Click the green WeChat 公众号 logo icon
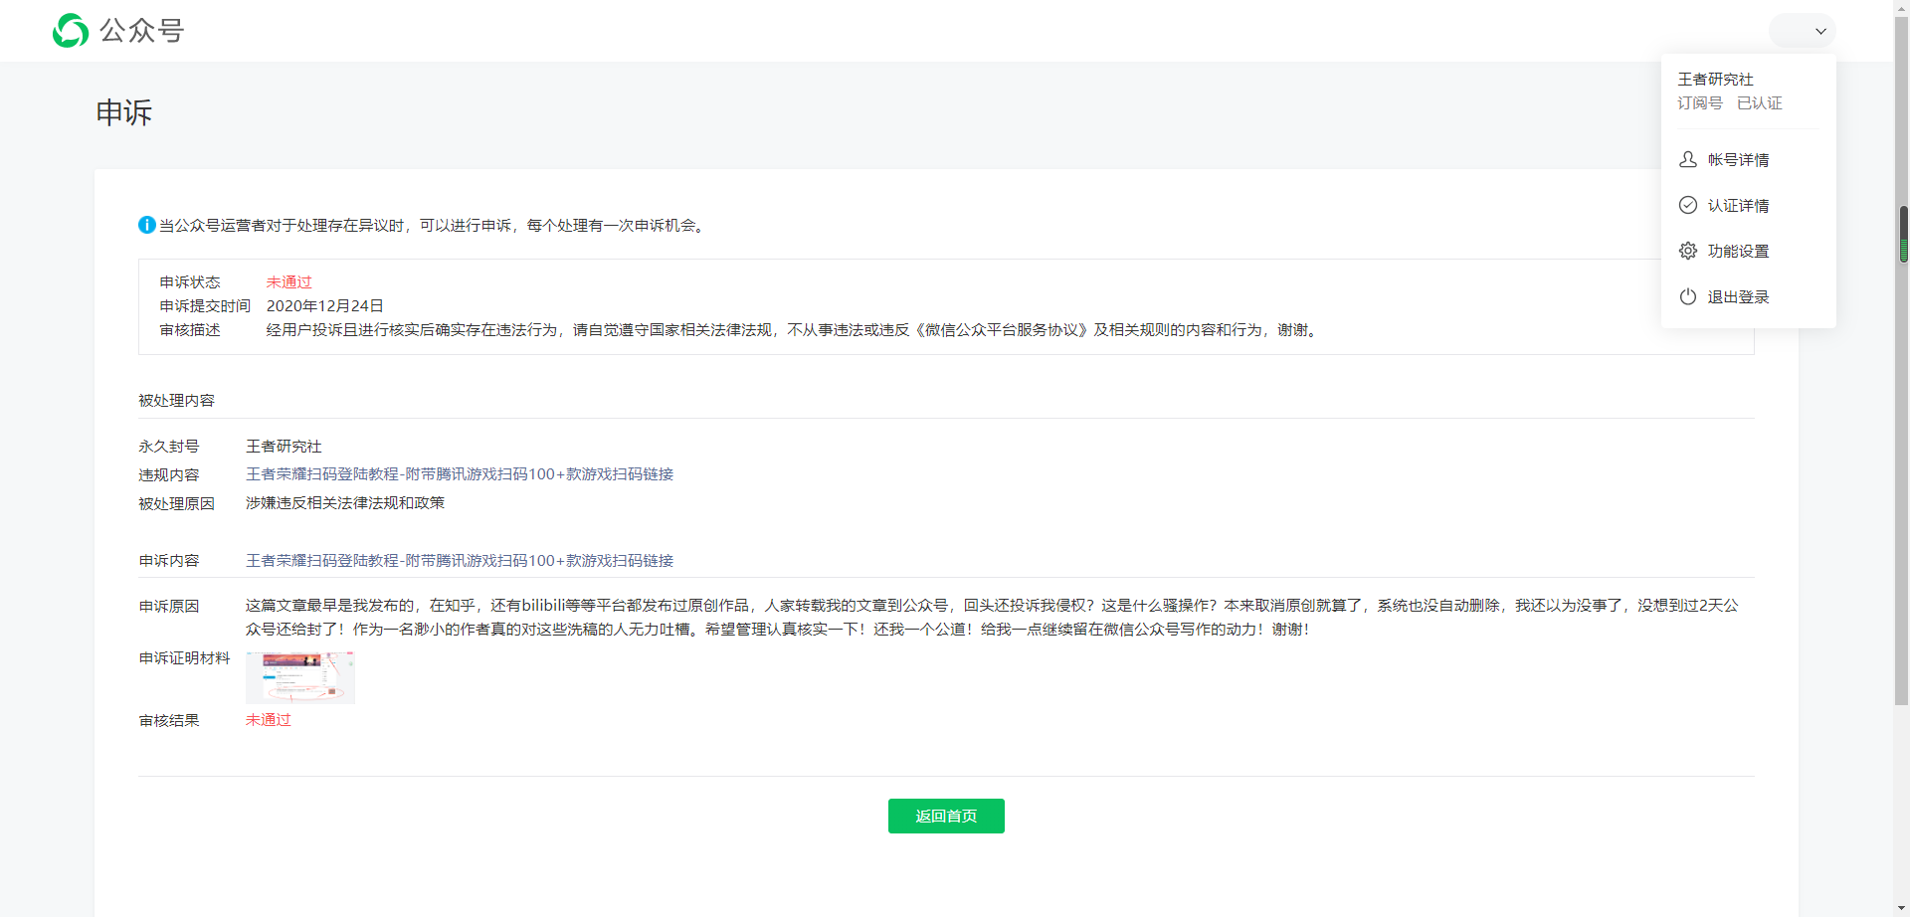The height and width of the screenshot is (917, 1910). [x=71, y=31]
